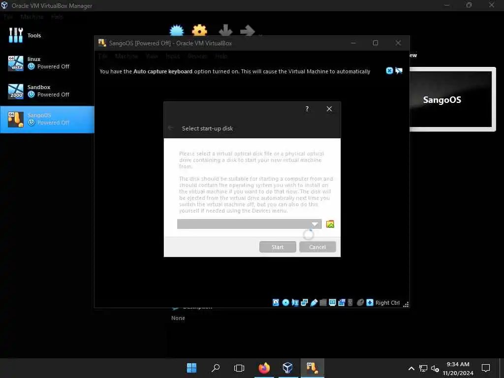Switch to the SangoOS VM taskbar icon
Image resolution: width=504 pixels, height=378 pixels.
[312, 368]
